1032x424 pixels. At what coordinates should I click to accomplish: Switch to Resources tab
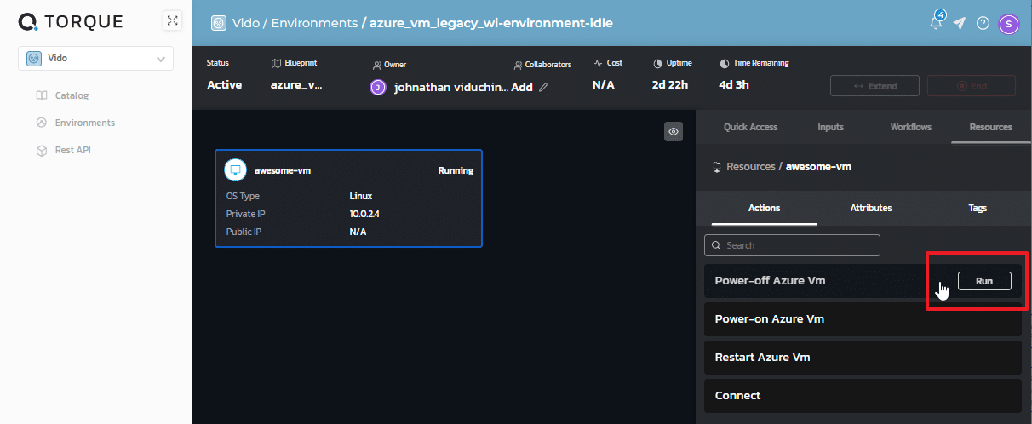pos(990,127)
